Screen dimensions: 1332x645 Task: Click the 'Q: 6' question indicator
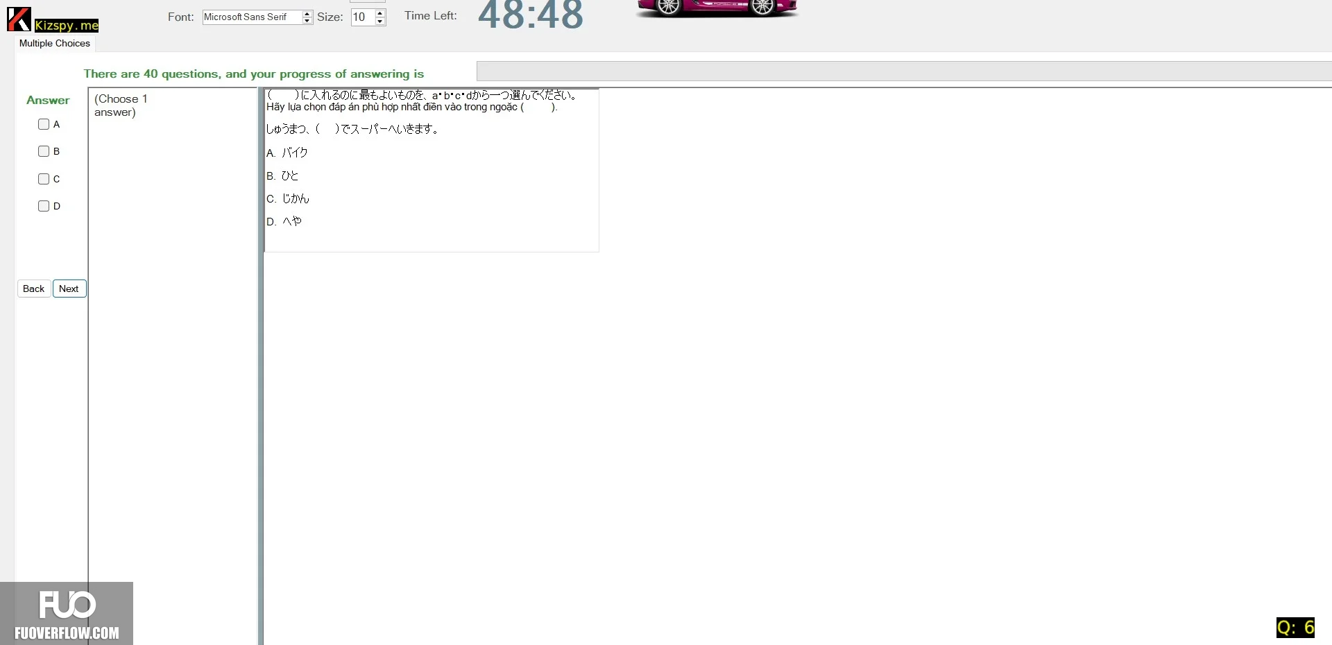point(1295,628)
